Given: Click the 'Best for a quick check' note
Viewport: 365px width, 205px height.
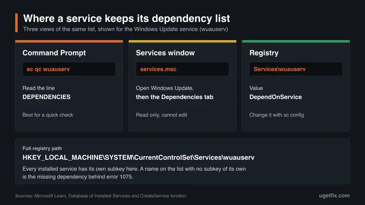Looking at the screenshot, I should click(48, 115).
